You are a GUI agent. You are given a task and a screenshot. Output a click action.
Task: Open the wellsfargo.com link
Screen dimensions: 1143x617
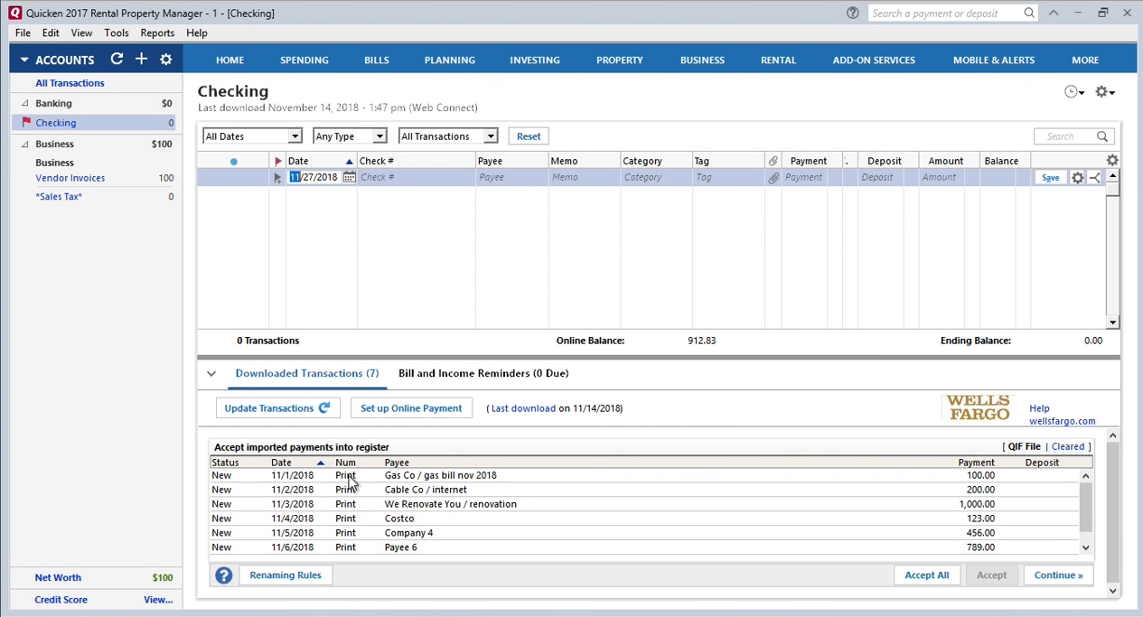point(1062,421)
